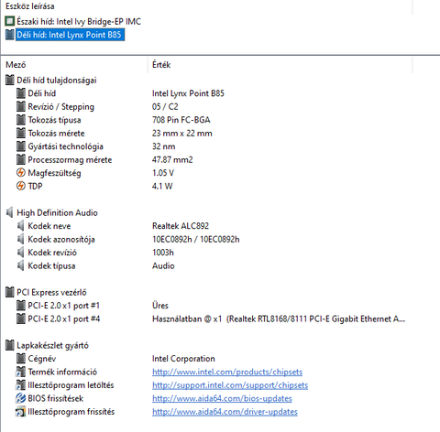
Task: Select the '10EC0892h / 10EC0892h' value
Action: click(x=196, y=239)
